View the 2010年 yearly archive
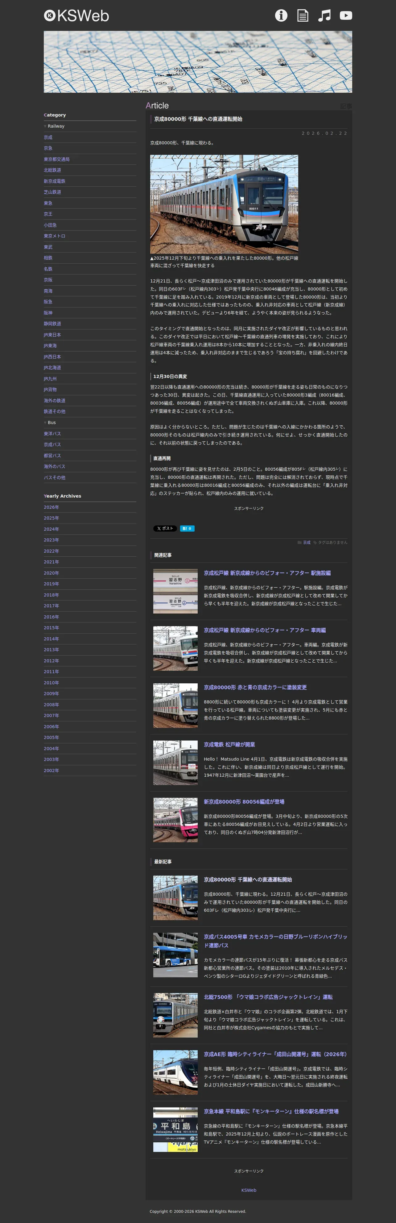The width and height of the screenshot is (396, 1223). tap(51, 683)
